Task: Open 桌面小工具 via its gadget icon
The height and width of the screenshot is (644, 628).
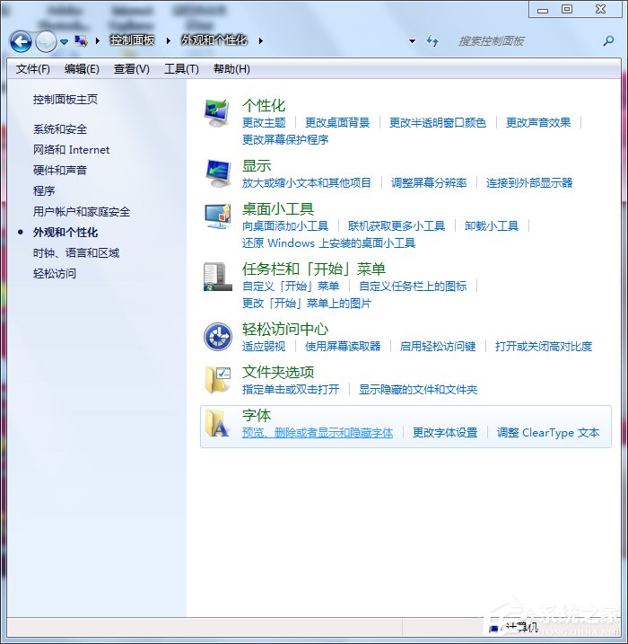Action: (x=217, y=216)
